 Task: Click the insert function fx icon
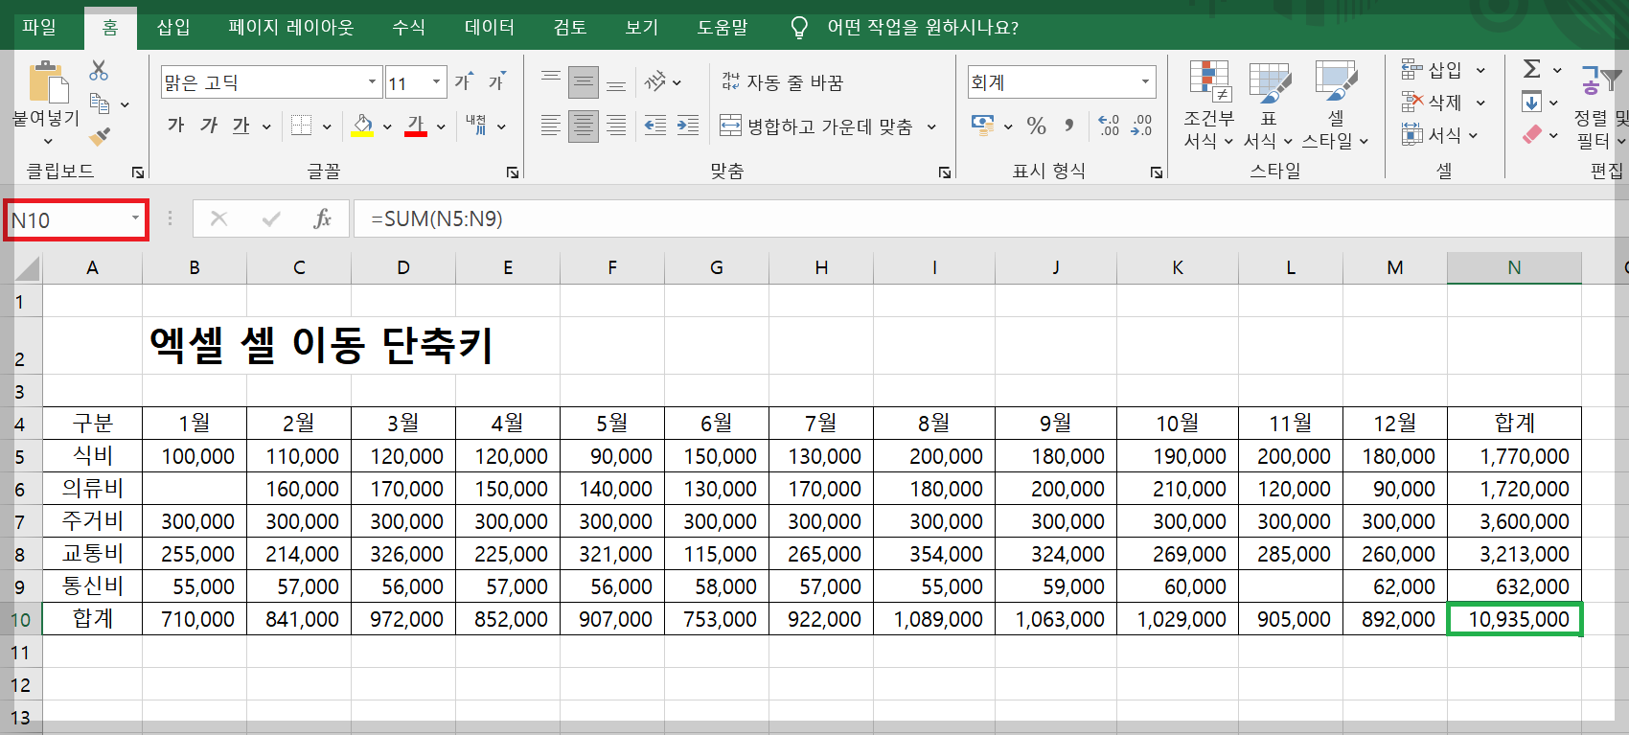tap(323, 218)
